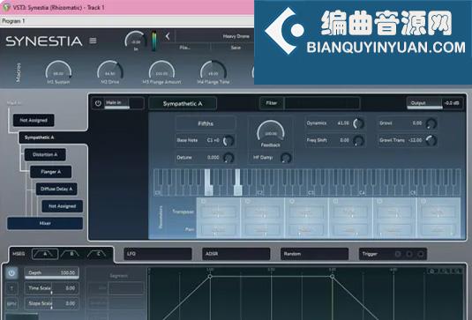Click the Feedback knob
The width and height of the screenshot is (472, 320).
pos(271,131)
